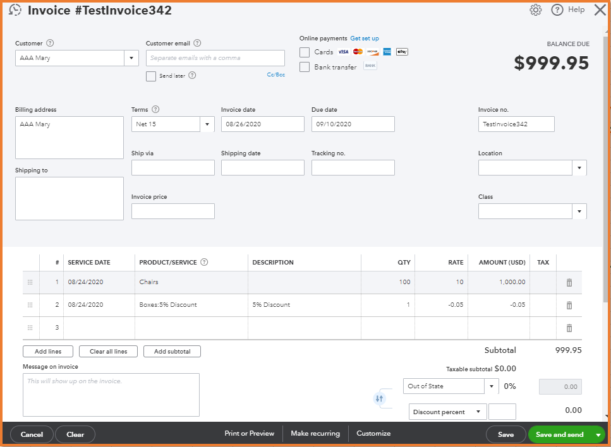Click Make recurring

[315, 433]
